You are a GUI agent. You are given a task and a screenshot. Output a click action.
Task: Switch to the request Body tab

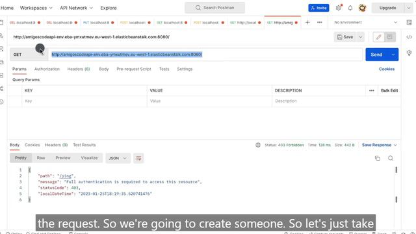(x=104, y=69)
